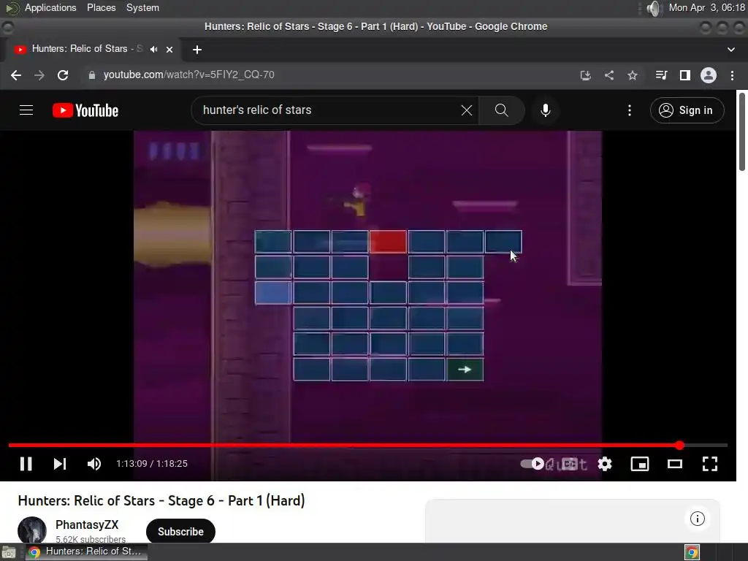Image resolution: width=748 pixels, height=561 pixels.
Task: Clear the search query with X
Action: coord(467,110)
